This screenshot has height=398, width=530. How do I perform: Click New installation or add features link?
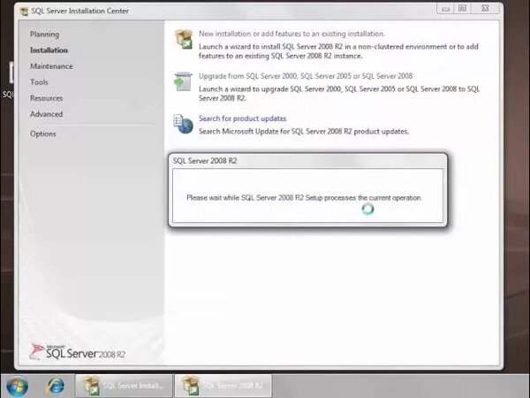[x=291, y=34]
